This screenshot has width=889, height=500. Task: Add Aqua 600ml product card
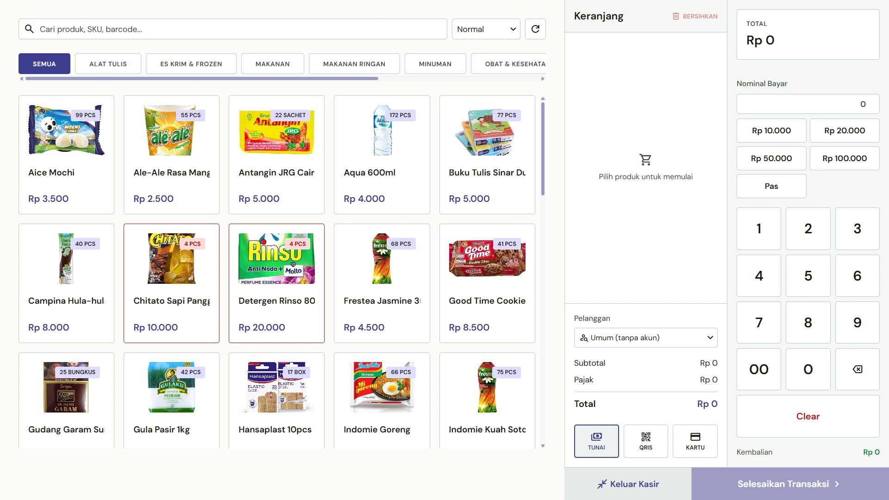(x=382, y=155)
